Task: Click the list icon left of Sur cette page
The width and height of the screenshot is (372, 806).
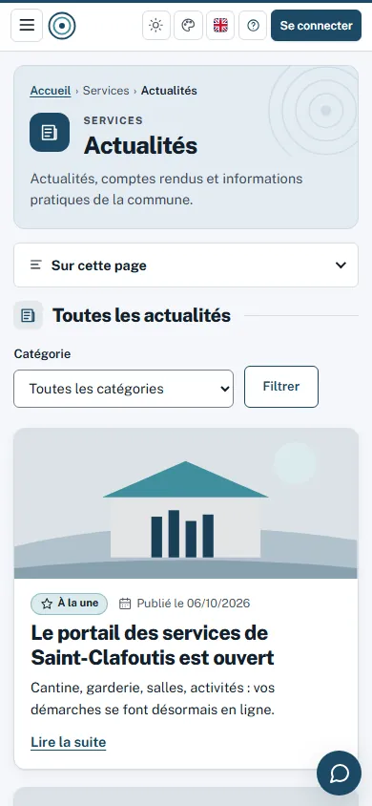Action: coord(35,265)
